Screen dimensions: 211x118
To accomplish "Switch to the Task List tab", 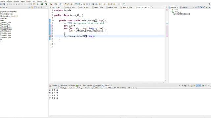I will (184, 7).
